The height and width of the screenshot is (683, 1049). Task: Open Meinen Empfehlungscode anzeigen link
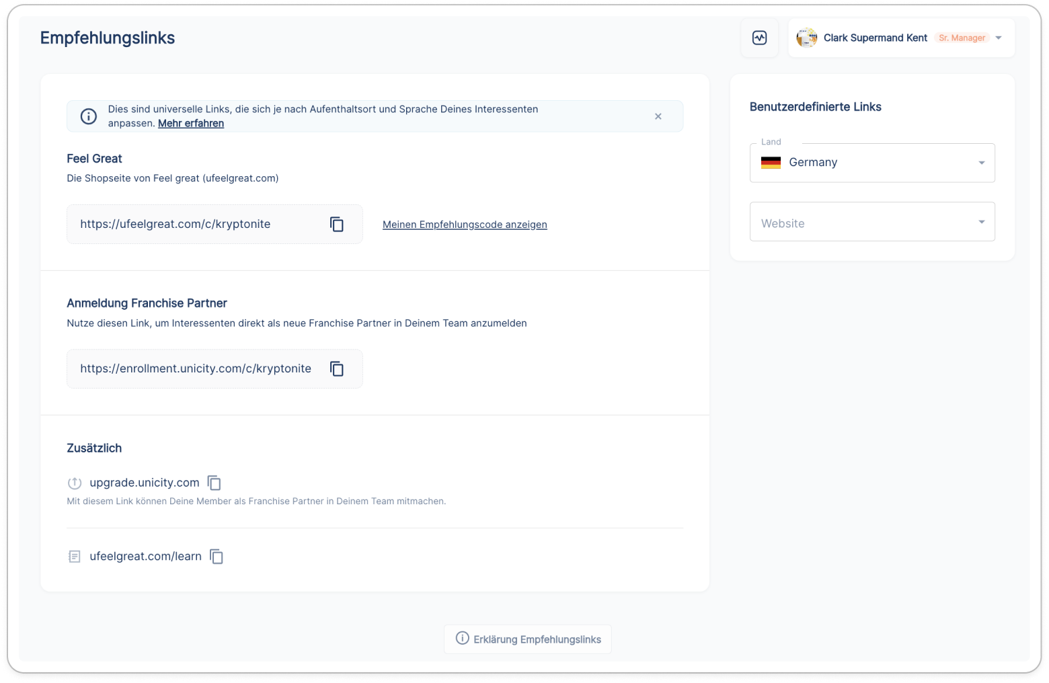(465, 225)
